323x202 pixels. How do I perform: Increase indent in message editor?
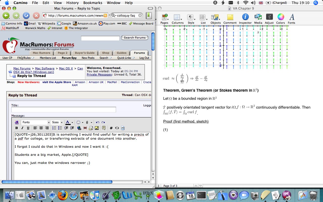[72, 128]
